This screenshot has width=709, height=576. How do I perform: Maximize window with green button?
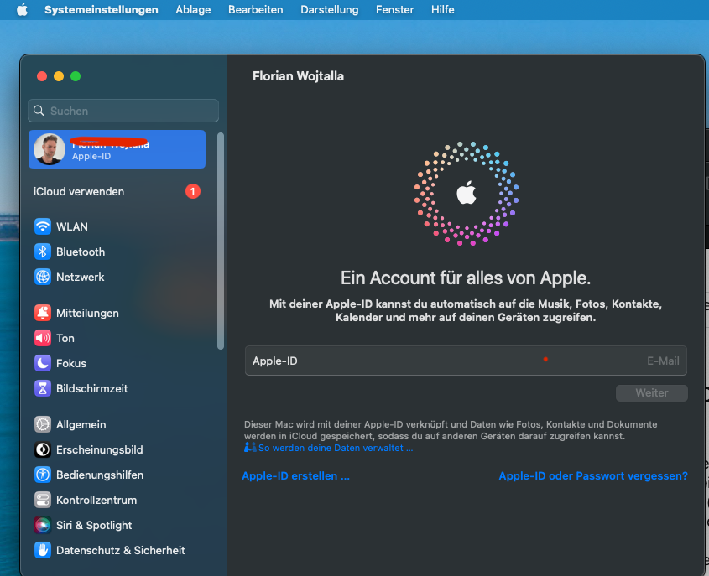[76, 76]
